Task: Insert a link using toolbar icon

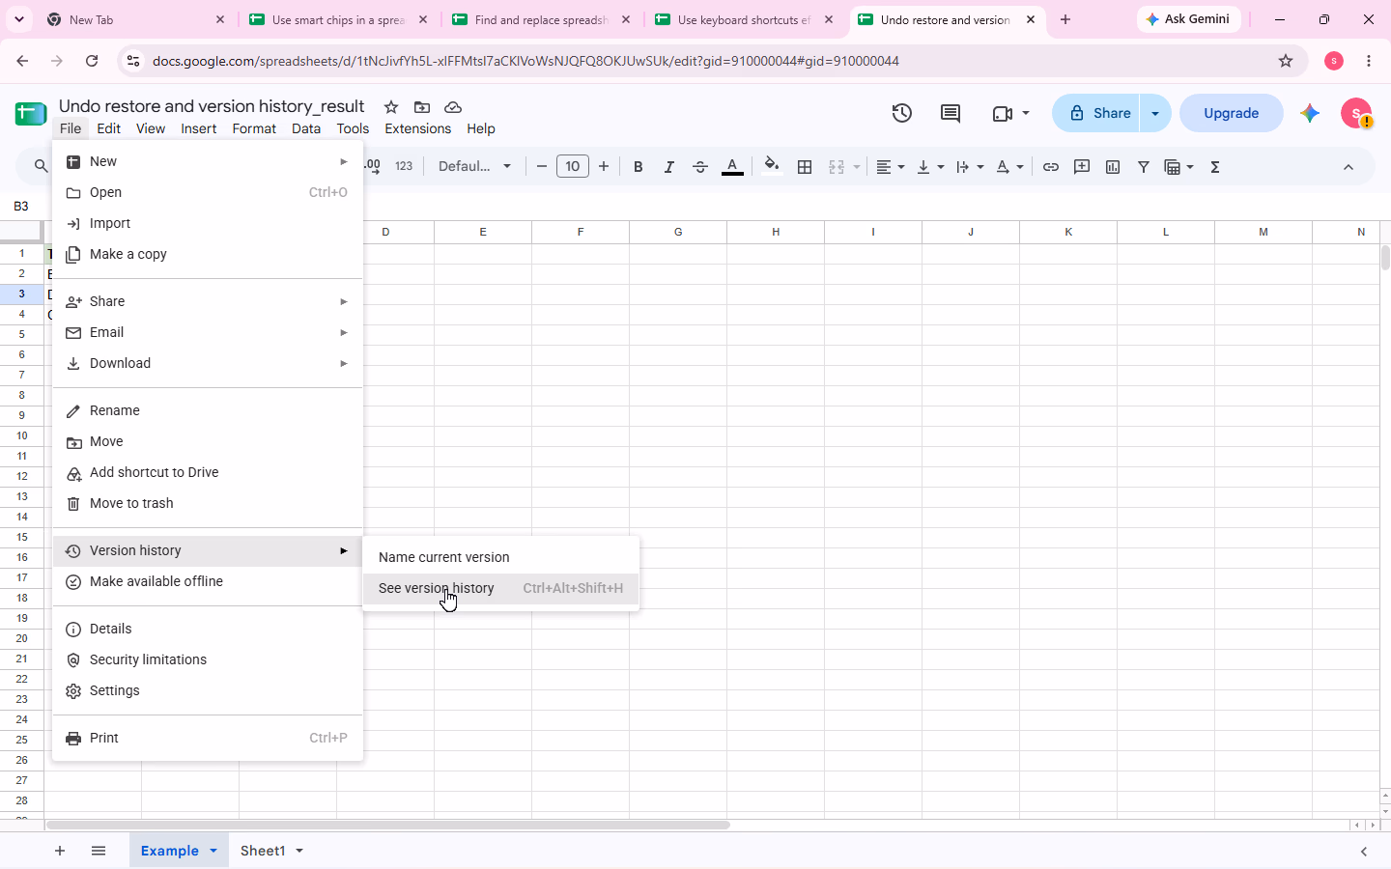Action: (x=1051, y=167)
